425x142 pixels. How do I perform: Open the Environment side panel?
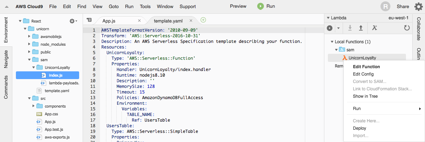tap(6, 30)
